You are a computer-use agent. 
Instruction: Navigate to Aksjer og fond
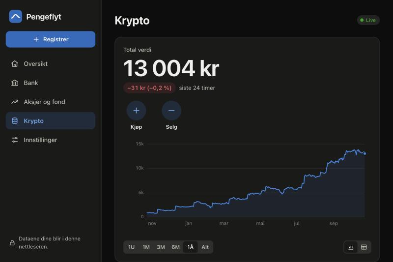click(x=51, y=102)
